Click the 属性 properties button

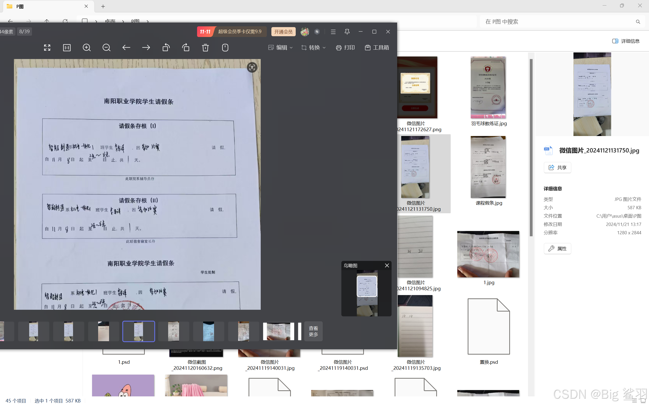[x=557, y=248]
